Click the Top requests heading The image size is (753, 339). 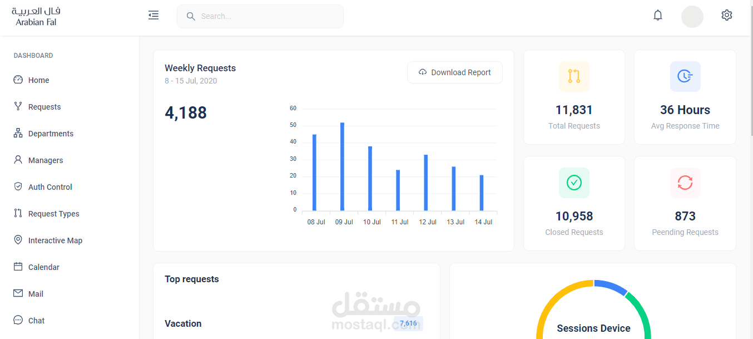click(192, 279)
